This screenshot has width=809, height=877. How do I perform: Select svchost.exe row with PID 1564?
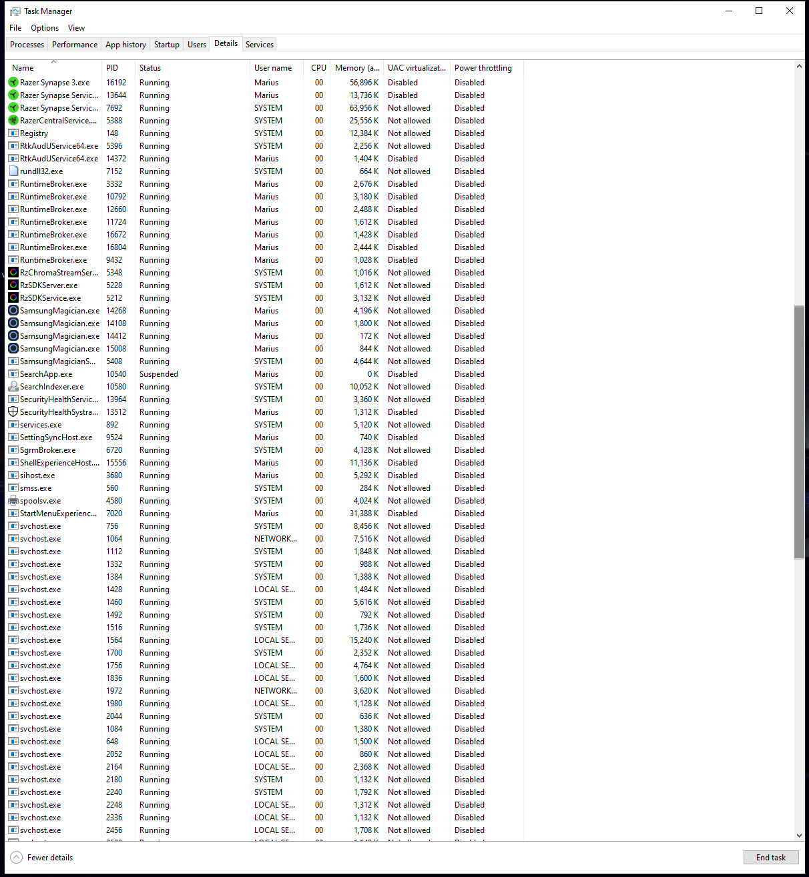pyautogui.click(x=264, y=640)
